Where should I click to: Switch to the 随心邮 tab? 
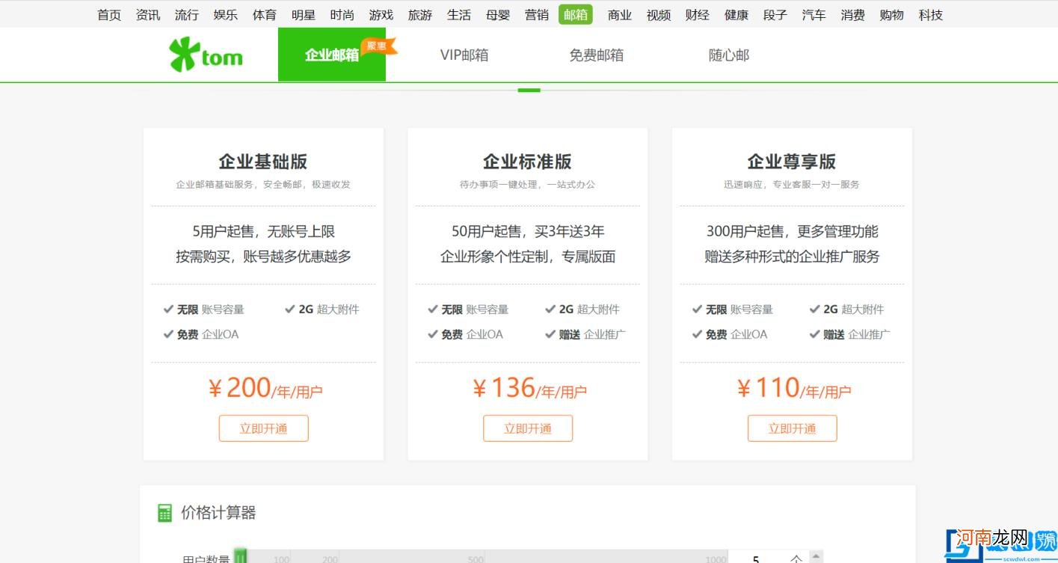[729, 55]
